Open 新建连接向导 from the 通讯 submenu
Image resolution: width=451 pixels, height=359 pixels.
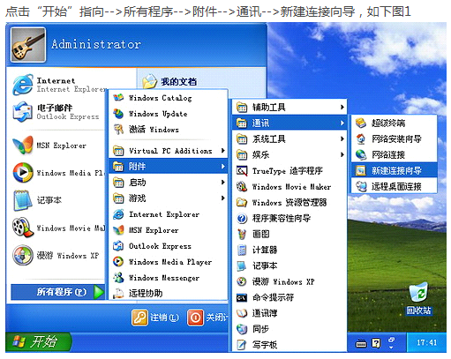(394, 170)
